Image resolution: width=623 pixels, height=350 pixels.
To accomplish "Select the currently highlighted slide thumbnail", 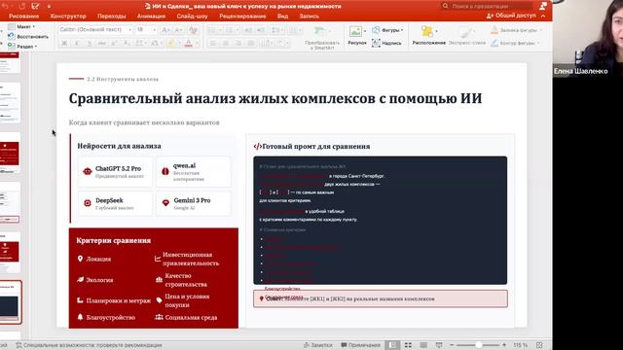I will pyautogui.click(x=11, y=302).
